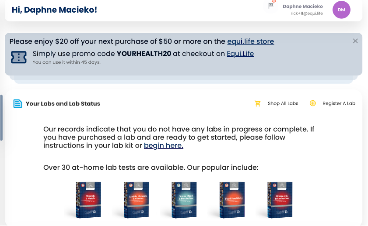Image resolution: width=368 pixels, height=226 pixels.
Task: Select the Minerals & Metals lab kit
Action: 88,200
